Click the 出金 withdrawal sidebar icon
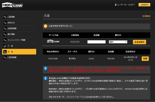The image size is (155, 102). [x=5, y=52]
